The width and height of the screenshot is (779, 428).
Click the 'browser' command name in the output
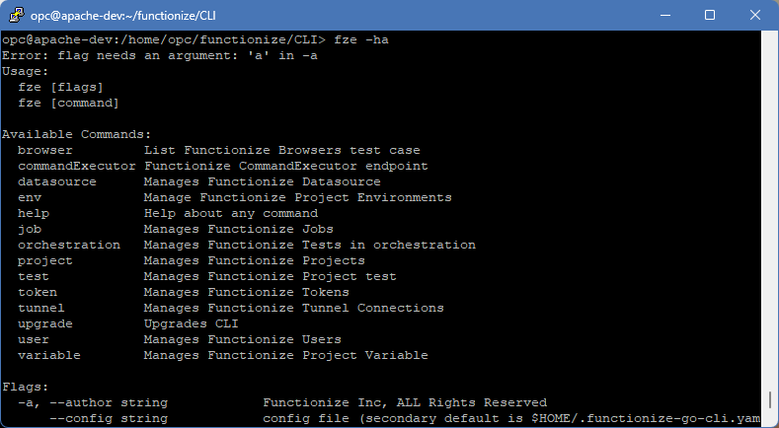44,150
